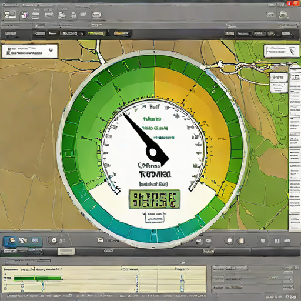Viewport: 301px width, 301px height.
Task: Click the green rounded icon at the toolbar's right end
Action: pyautogui.click(x=284, y=14)
